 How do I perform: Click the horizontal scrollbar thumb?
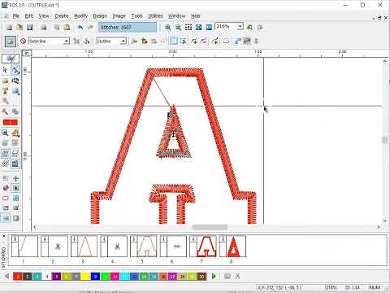tap(210, 227)
